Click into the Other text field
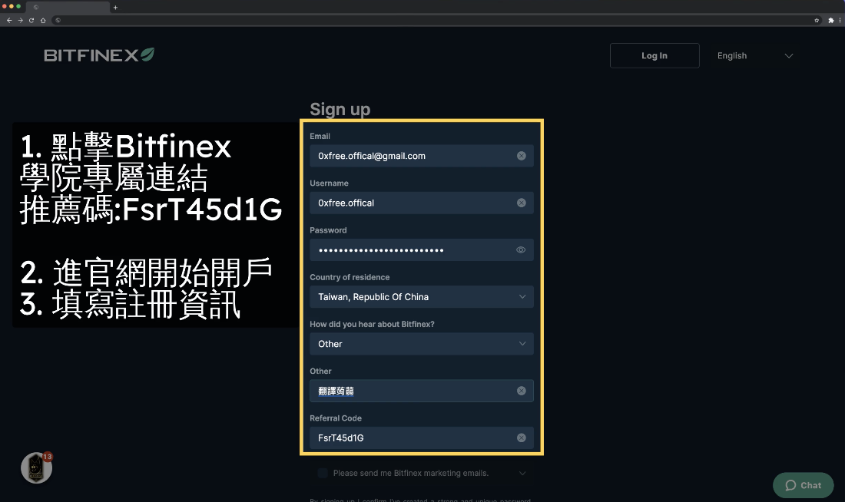The height and width of the screenshot is (502, 845). tap(422, 391)
